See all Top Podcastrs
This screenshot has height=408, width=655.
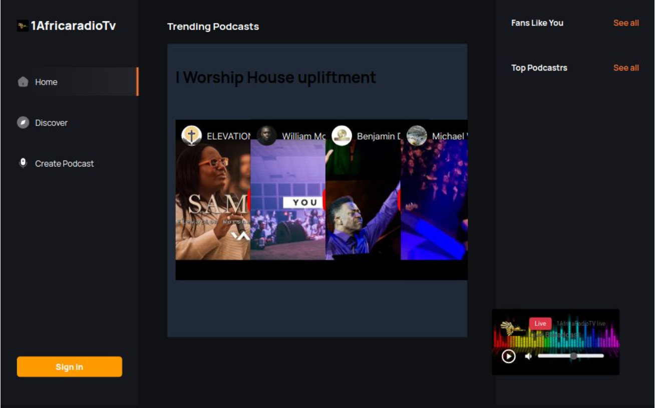[626, 67]
